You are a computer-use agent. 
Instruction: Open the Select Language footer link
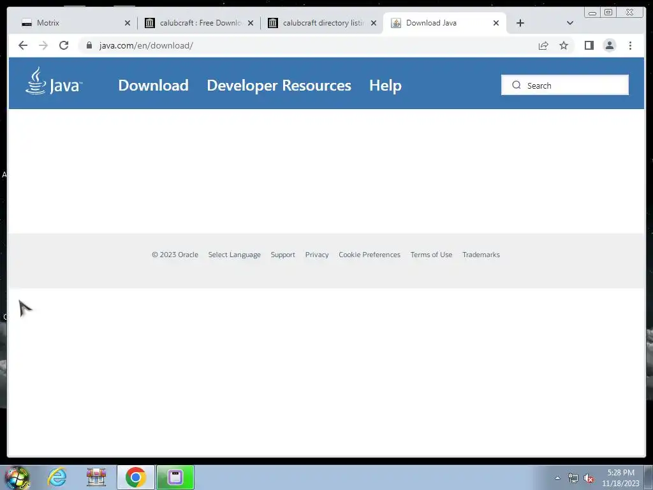235,255
